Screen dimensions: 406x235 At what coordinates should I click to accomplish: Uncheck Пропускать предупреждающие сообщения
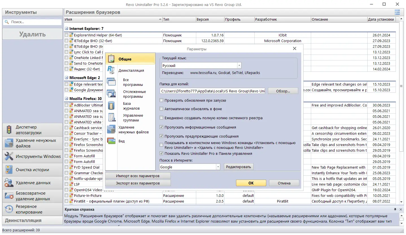(x=161, y=136)
